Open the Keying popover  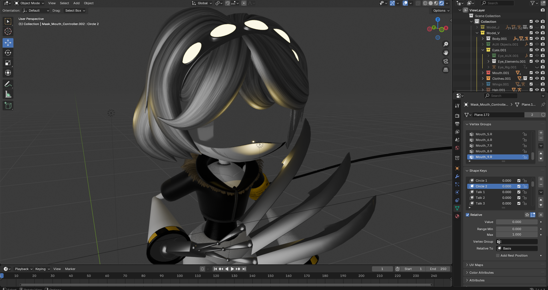tap(42, 269)
